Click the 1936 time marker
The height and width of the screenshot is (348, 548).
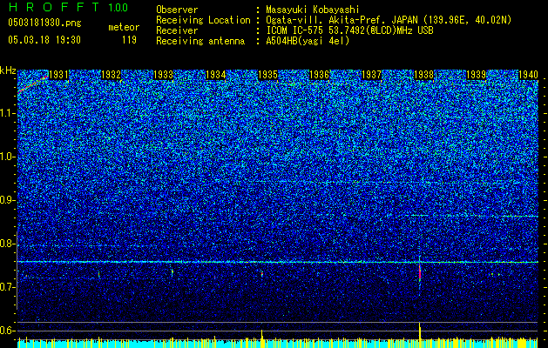pos(320,75)
